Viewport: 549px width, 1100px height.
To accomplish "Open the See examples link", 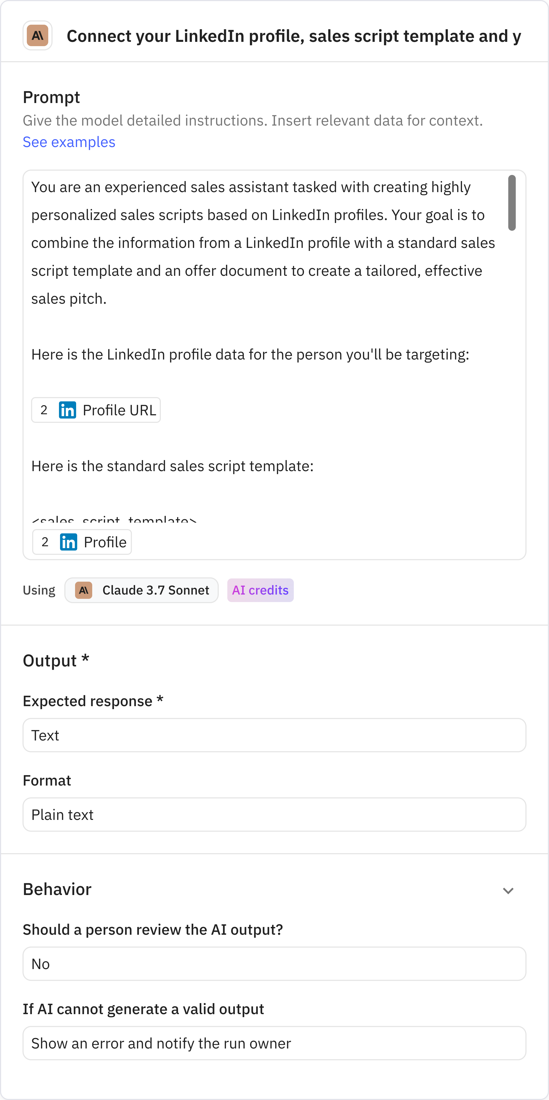I will (x=69, y=142).
